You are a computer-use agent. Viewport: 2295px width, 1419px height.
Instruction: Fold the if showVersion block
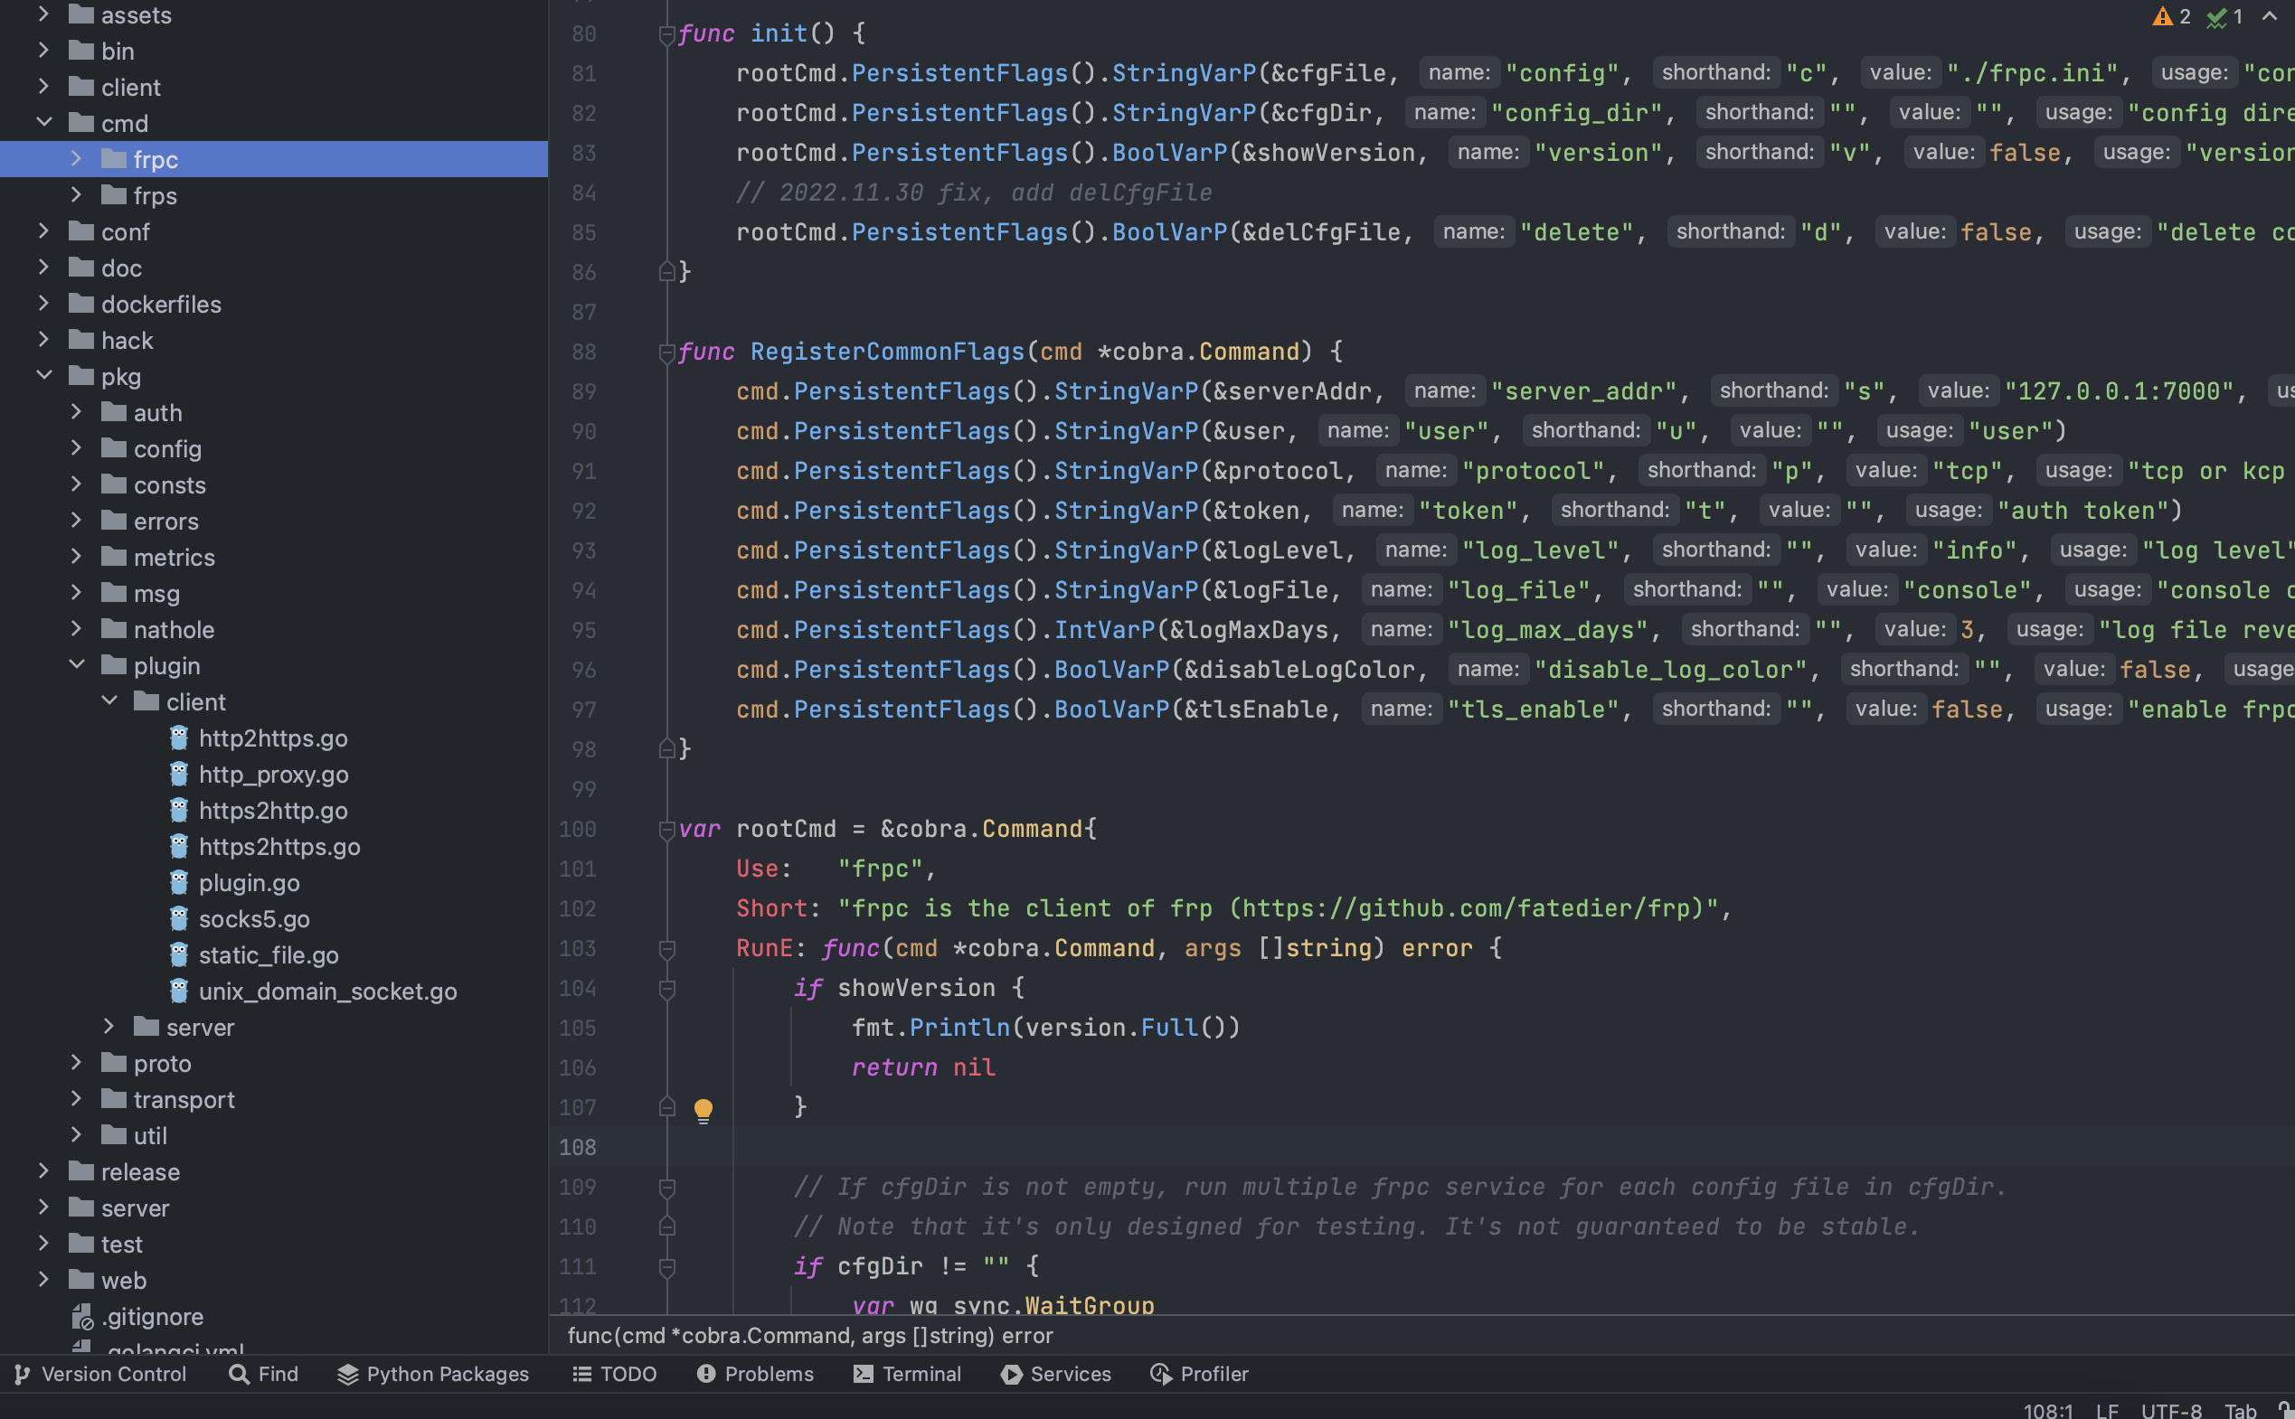click(666, 989)
